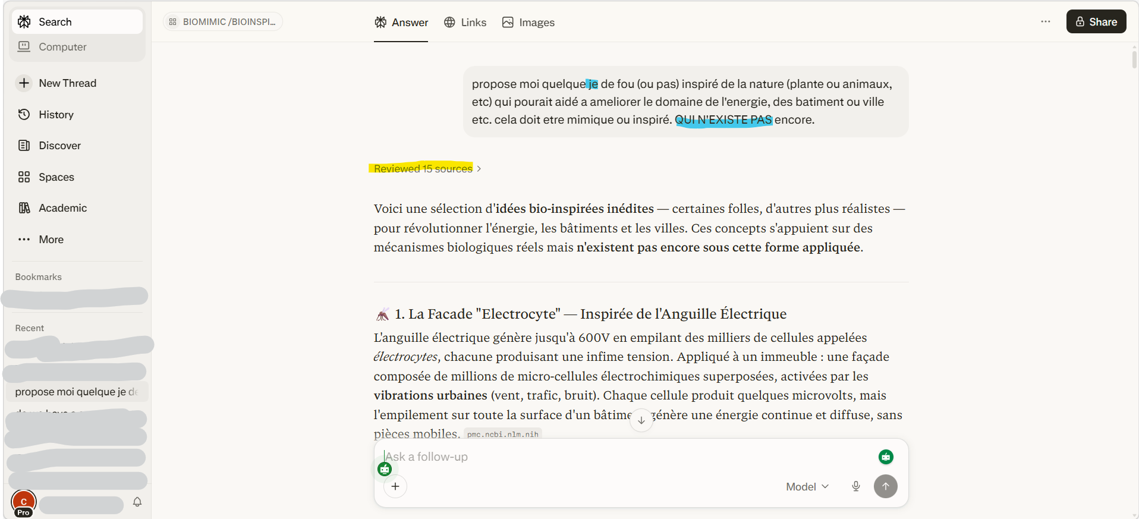Switch to the Links tab
Image resolution: width=1139 pixels, height=519 pixels.
(465, 23)
